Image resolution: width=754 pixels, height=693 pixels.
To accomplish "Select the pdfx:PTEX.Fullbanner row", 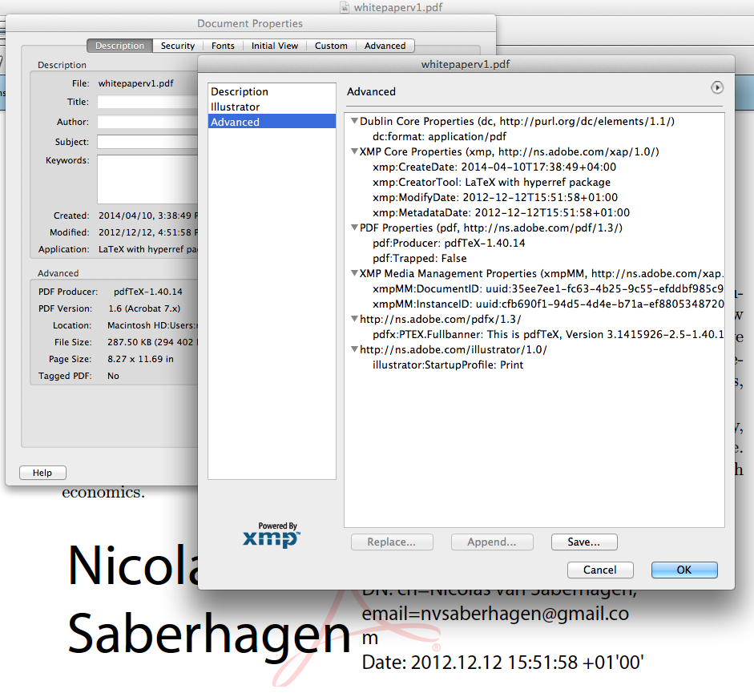I will [x=548, y=334].
